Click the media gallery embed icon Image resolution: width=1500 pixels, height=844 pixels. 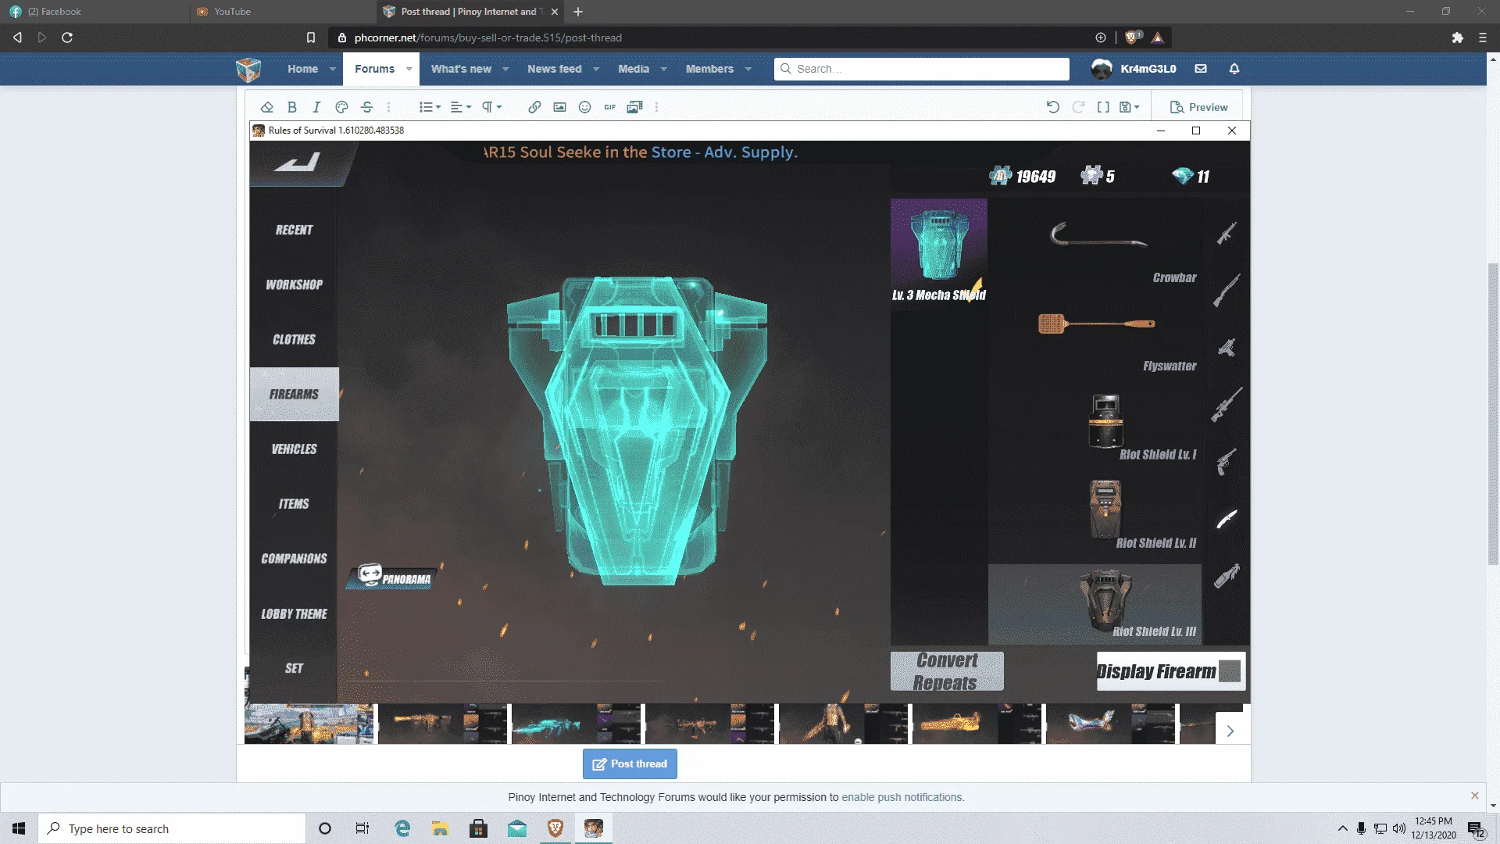click(x=634, y=107)
